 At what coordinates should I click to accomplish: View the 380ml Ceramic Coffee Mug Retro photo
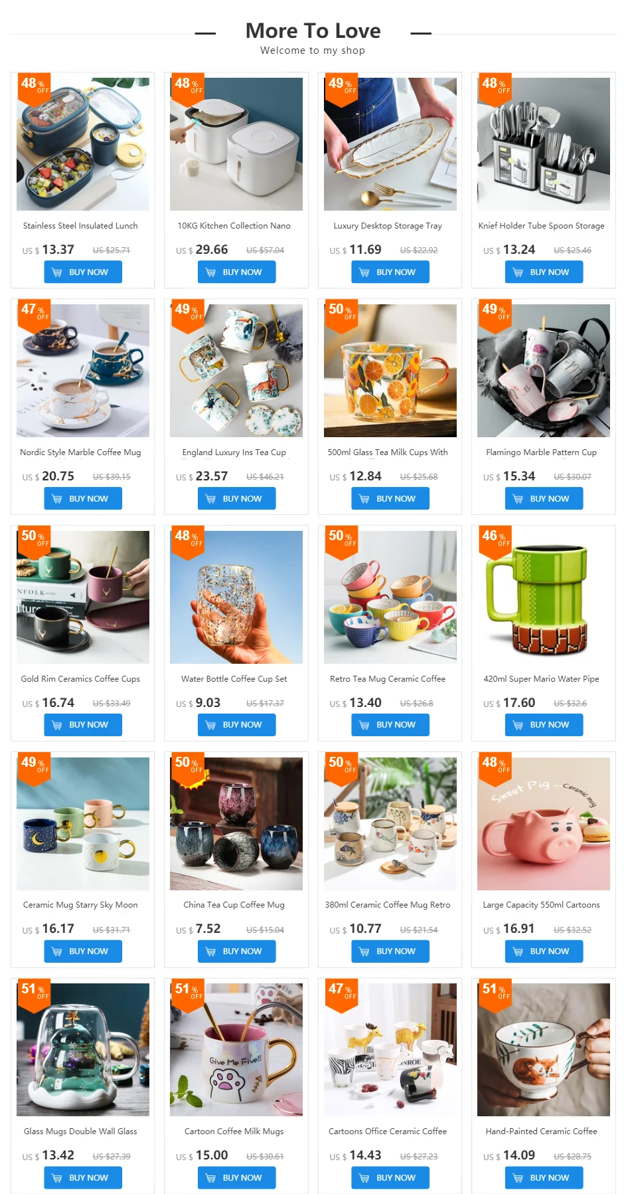coord(390,824)
